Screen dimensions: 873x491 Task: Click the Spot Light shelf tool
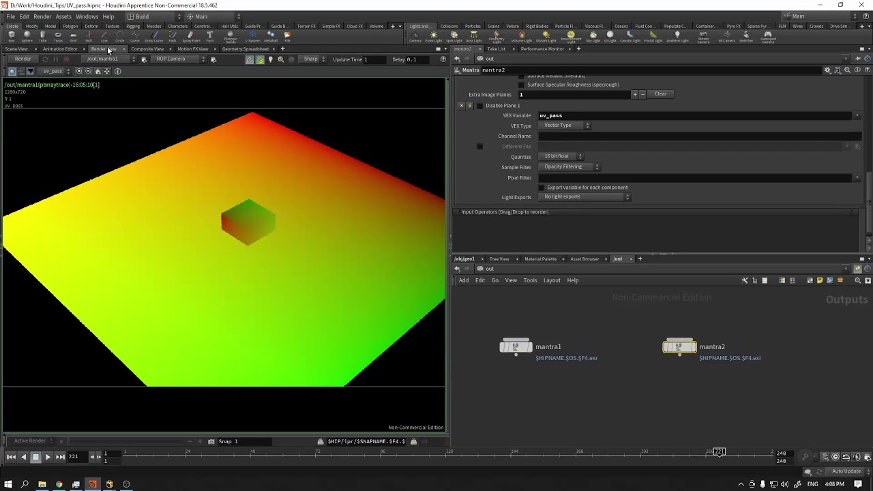454,36
